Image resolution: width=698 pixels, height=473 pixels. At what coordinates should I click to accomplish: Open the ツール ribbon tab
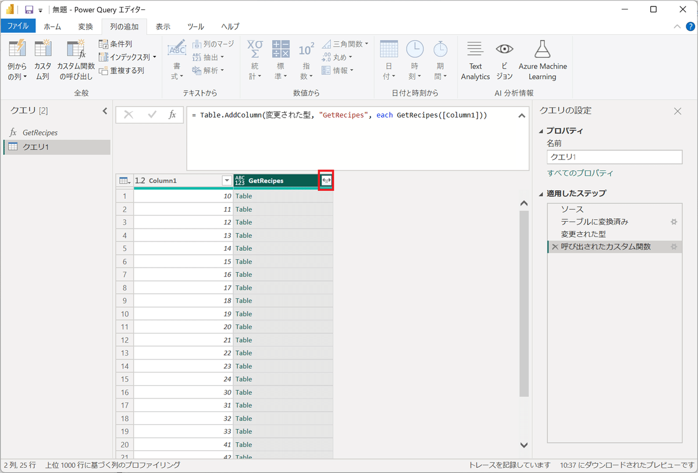click(x=195, y=26)
